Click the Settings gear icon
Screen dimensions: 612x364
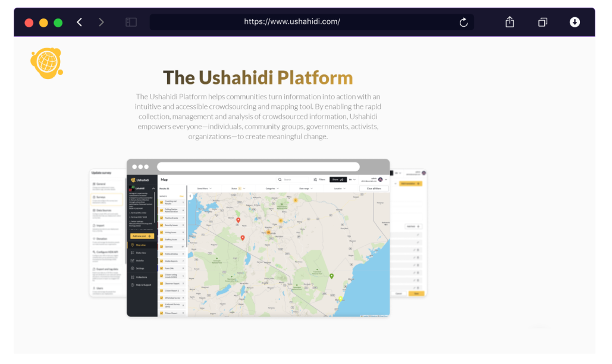[x=132, y=268]
